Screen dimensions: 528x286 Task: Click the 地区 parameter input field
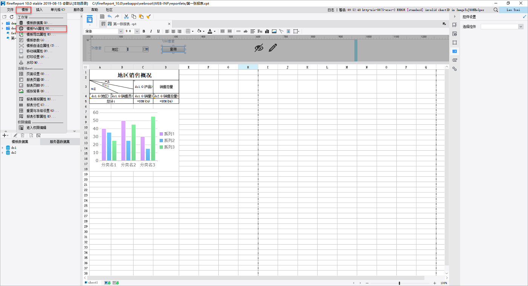point(135,49)
